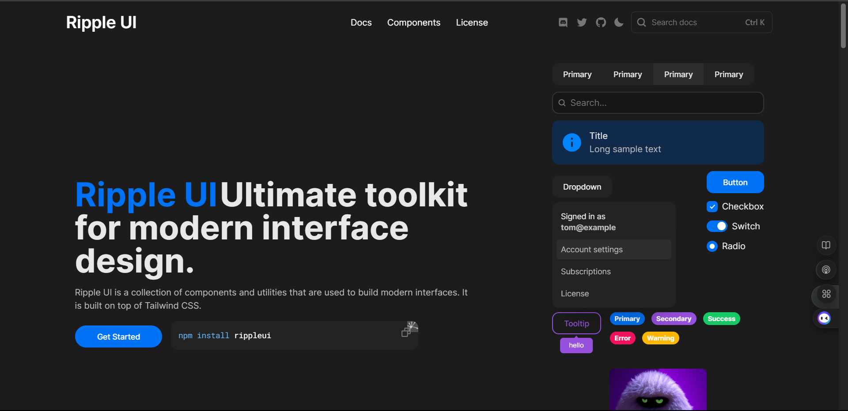Open the Components page from the navbar
The image size is (848, 411).
[413, 22]
